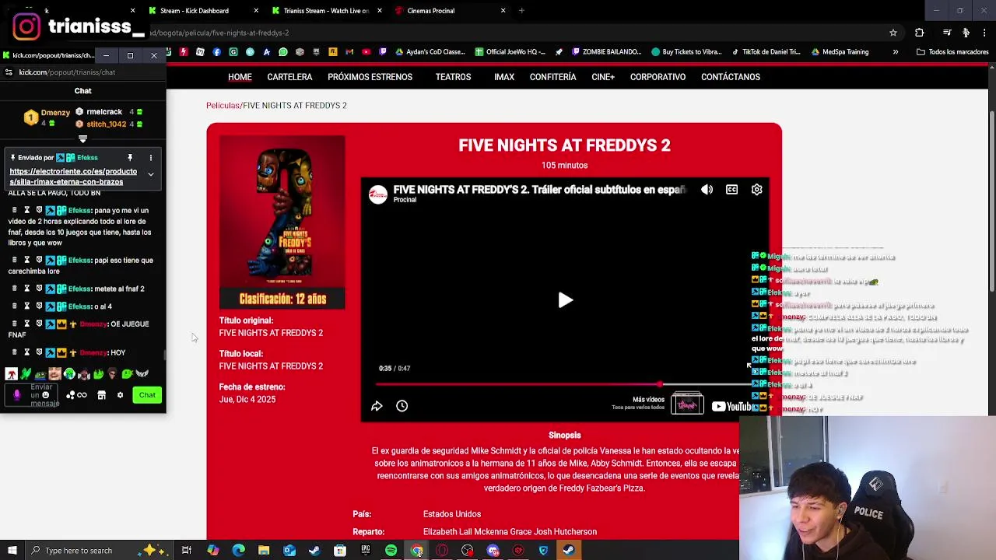Open Epic Games Launcher from the taskbar
Image resolution: width=996 pixels, height=560 pixels.
(365, 551)
